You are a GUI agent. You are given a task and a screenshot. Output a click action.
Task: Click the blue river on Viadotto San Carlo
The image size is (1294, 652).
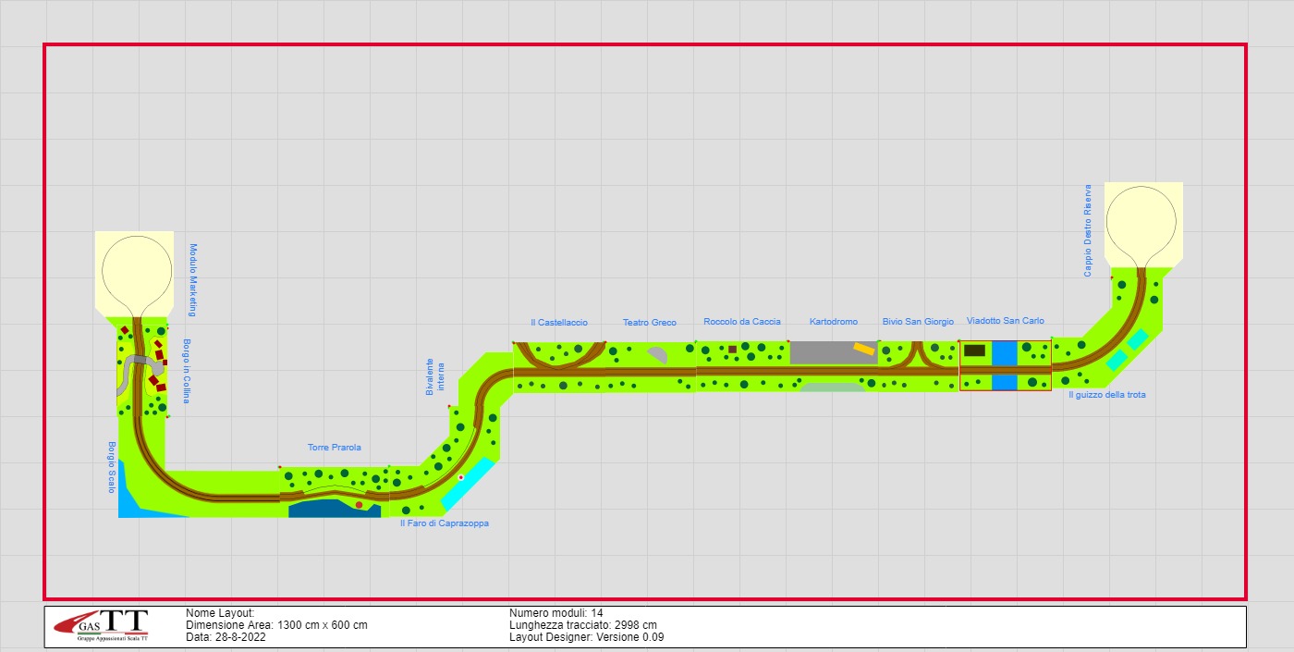[x=1004, y=353]
